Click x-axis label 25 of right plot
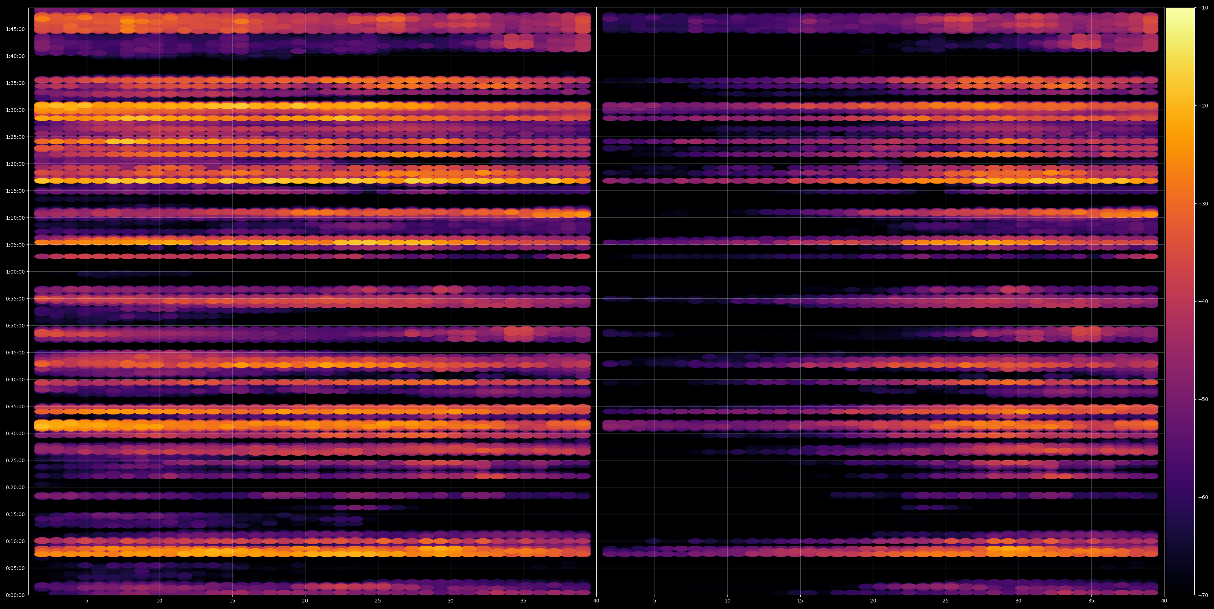 point(946,601)
